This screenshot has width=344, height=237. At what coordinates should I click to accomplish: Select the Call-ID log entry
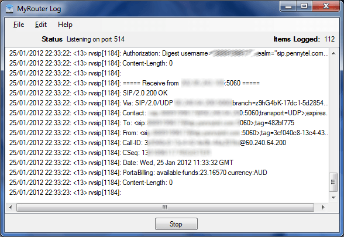pyautogui.click(x=147, y=143)
